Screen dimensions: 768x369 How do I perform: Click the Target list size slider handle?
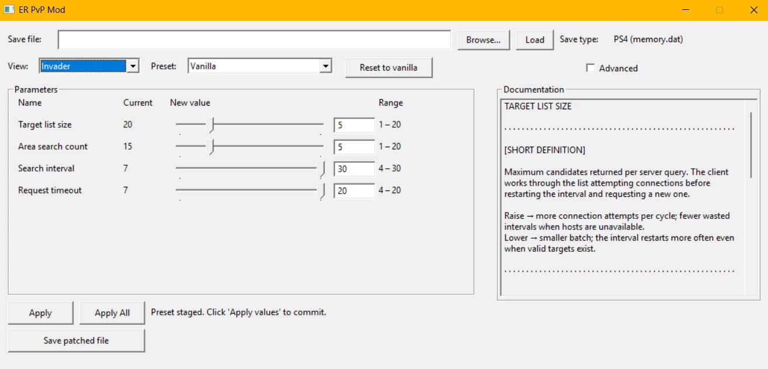click(212, 125)
